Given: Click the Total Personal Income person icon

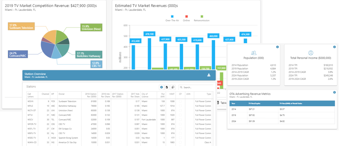Looking at the screenshot, I should click(x=311, y=53).
